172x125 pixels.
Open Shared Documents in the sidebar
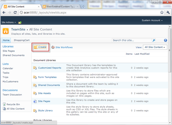(13, 55)
